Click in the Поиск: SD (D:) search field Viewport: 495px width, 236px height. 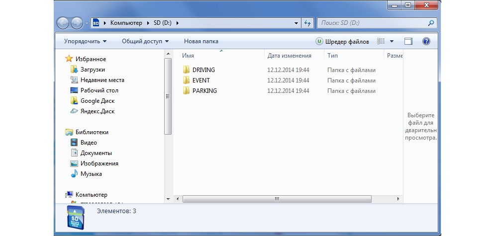(x=371, y=23)
